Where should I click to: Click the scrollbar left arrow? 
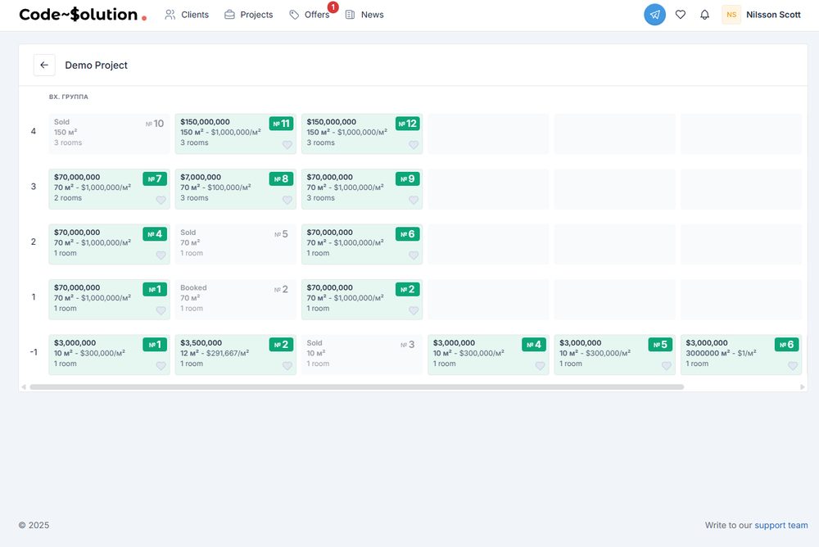pos(24,387)
